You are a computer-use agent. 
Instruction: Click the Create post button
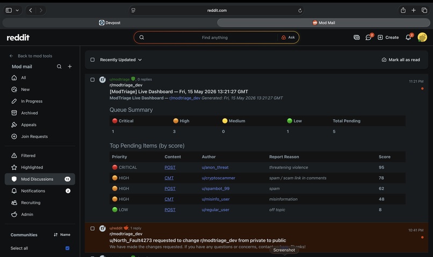coord(388,37)
